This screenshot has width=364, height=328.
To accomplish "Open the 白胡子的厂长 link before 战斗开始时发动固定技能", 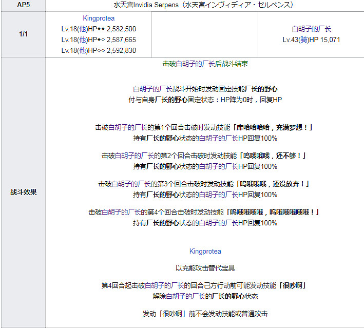I will pos(152,89).
